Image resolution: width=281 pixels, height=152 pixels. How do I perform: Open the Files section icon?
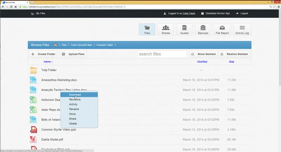147,29
